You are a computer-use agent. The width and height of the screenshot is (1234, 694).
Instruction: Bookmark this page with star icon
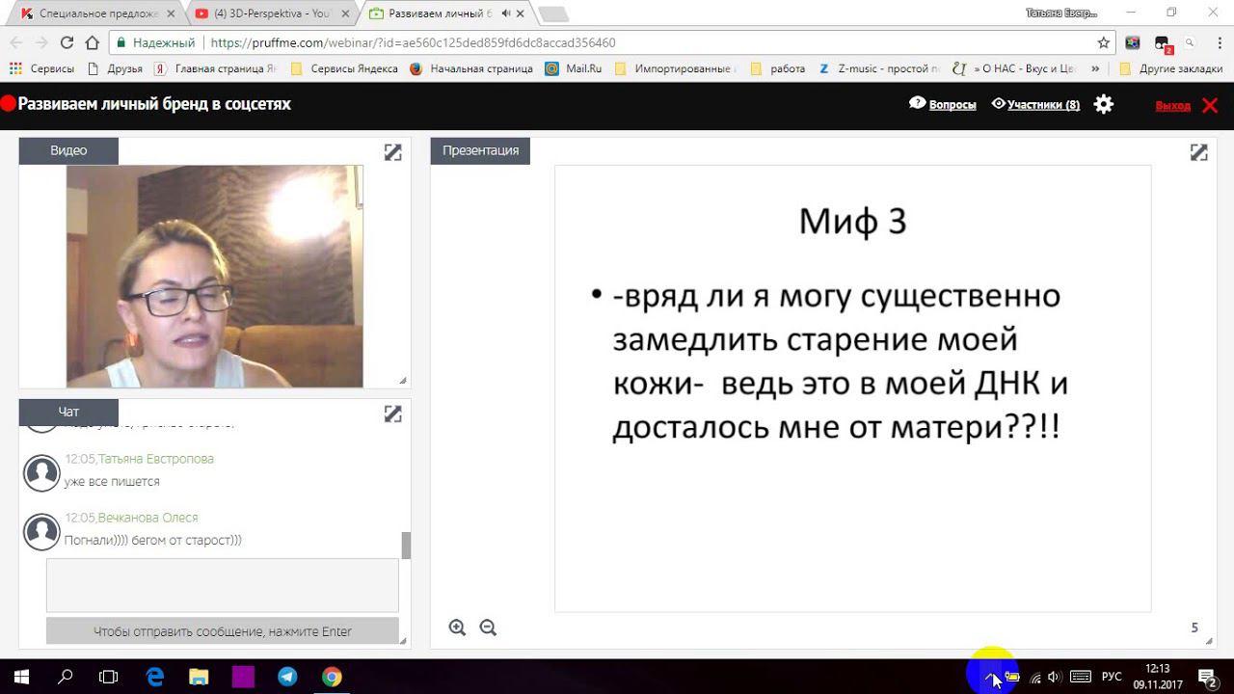(1104, 42)
